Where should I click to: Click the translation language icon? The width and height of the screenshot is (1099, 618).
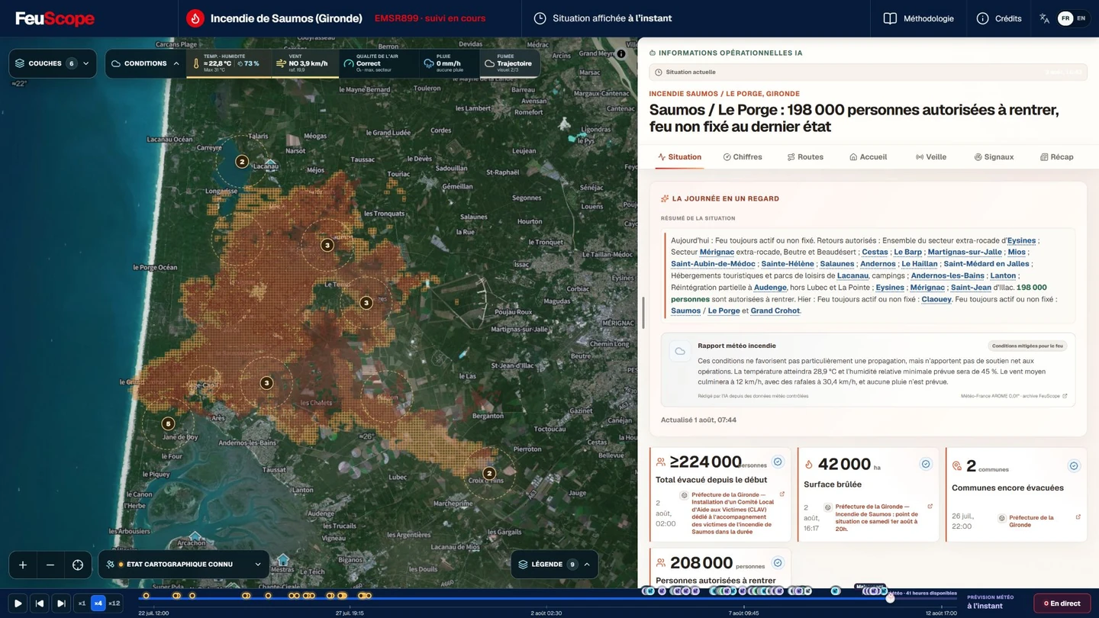pyautogui.click(x=1044, y=18)
